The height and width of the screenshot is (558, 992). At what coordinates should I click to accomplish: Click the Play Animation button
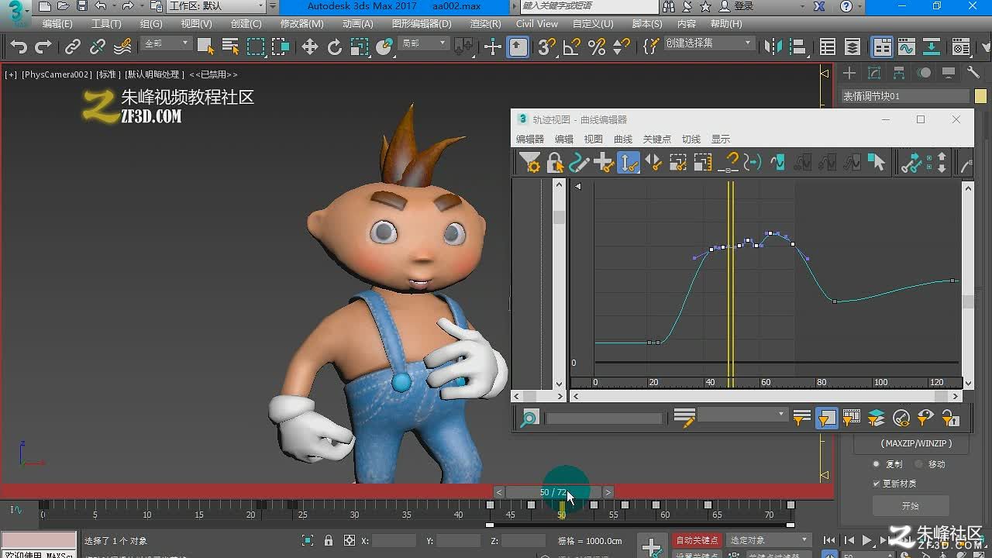pos(867,540)
